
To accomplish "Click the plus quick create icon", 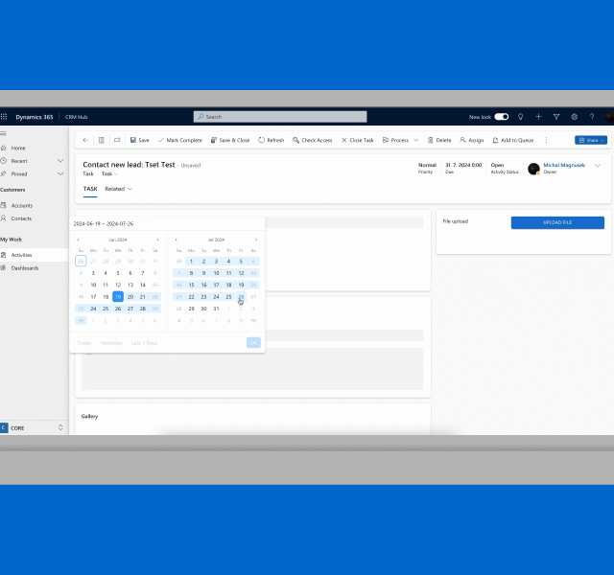I will 538,117.
